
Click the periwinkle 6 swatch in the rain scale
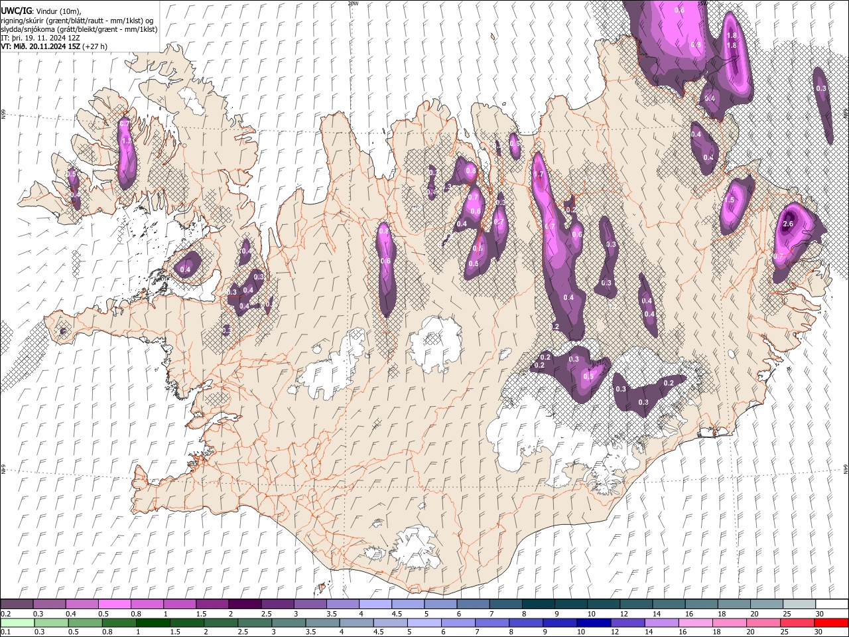[x=458, y=622]
